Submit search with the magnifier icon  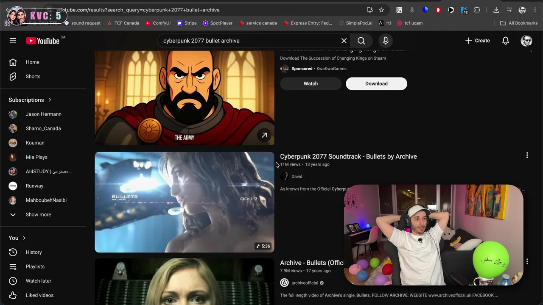click(361, 41)
